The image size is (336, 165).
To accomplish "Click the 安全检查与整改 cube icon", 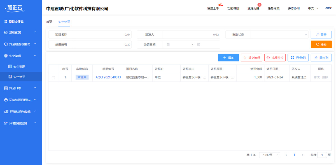I will click(x=6, y=44).
